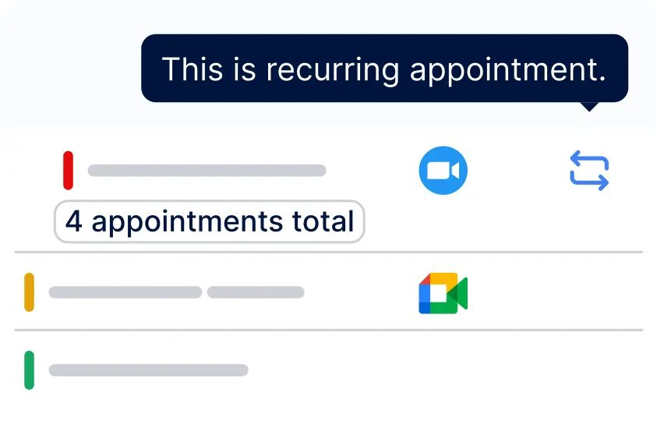The height and width of the screenshot is (438, 657).
Task: Click the Zoom video meeting icon
Action: 443,171
